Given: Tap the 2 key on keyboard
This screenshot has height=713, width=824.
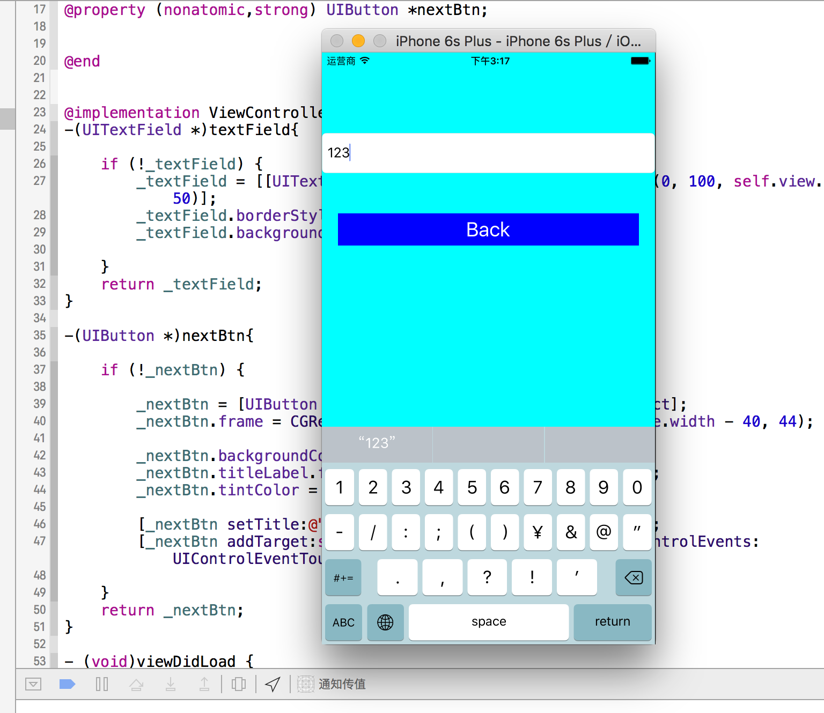Looking at the screenshot, I should (x=373, y=487).
